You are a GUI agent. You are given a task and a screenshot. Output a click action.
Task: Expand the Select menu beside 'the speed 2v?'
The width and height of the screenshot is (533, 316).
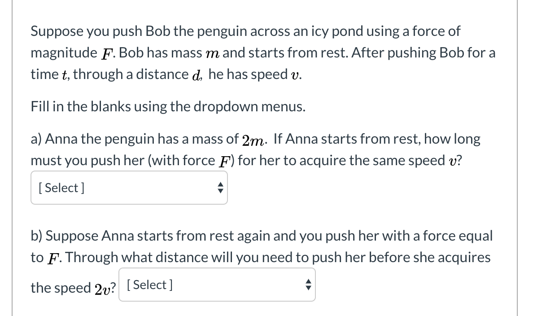coord(217,284)
